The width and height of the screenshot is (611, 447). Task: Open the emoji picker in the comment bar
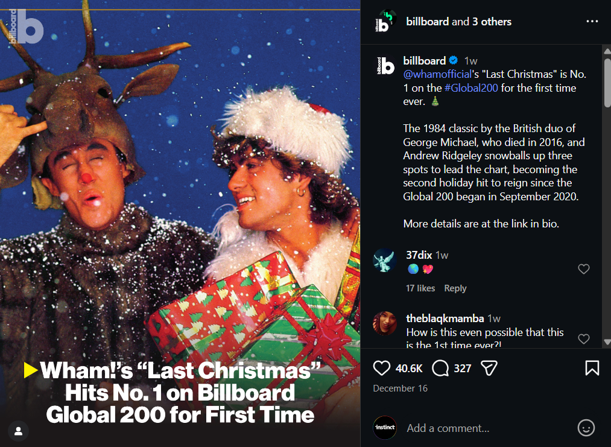(x=586, y=428)
